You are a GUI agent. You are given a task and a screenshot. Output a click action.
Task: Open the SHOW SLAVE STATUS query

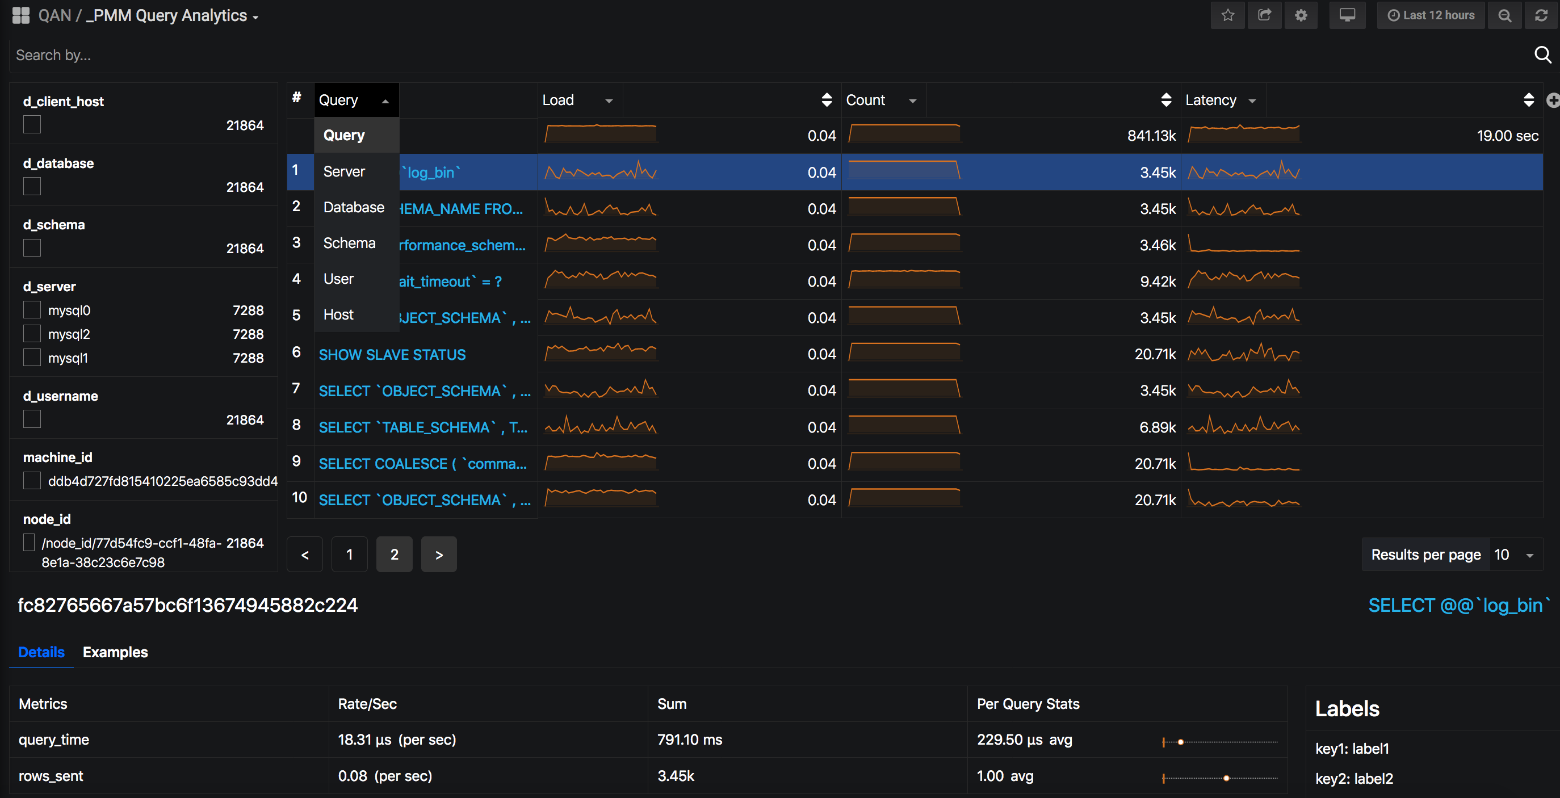[392, 355]
